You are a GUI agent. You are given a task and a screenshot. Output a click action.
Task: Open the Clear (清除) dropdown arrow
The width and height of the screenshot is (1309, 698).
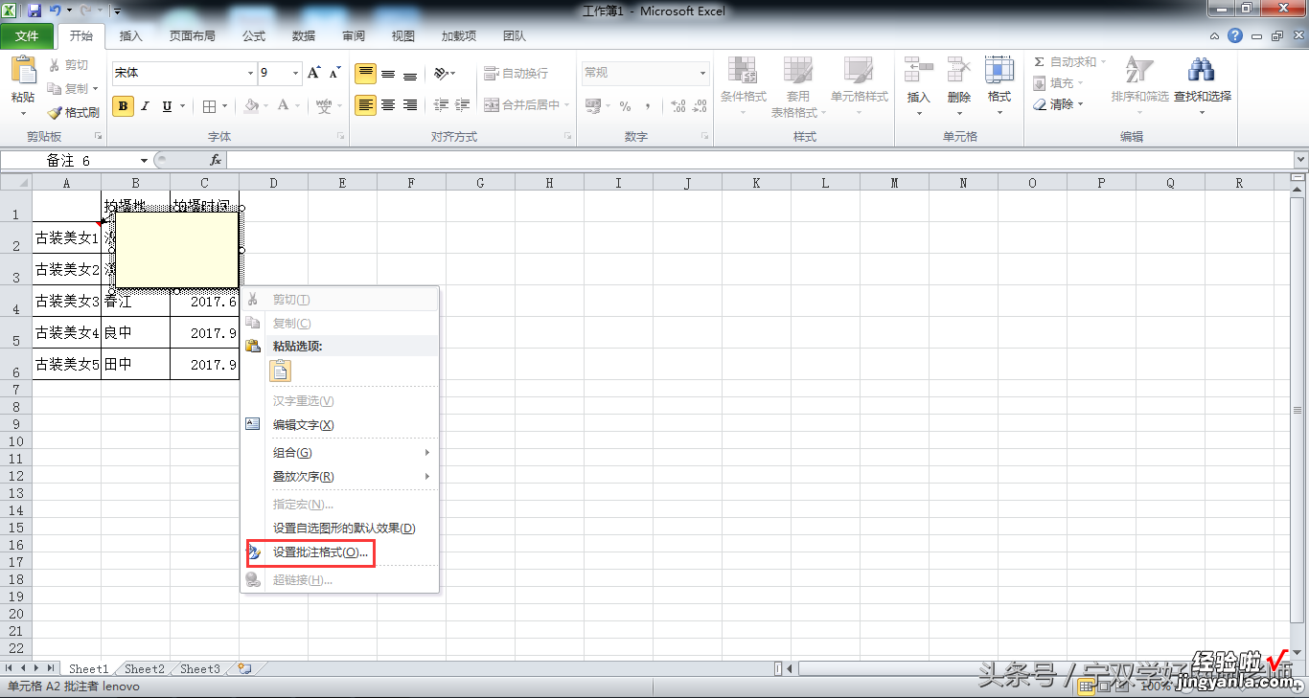1081,104
